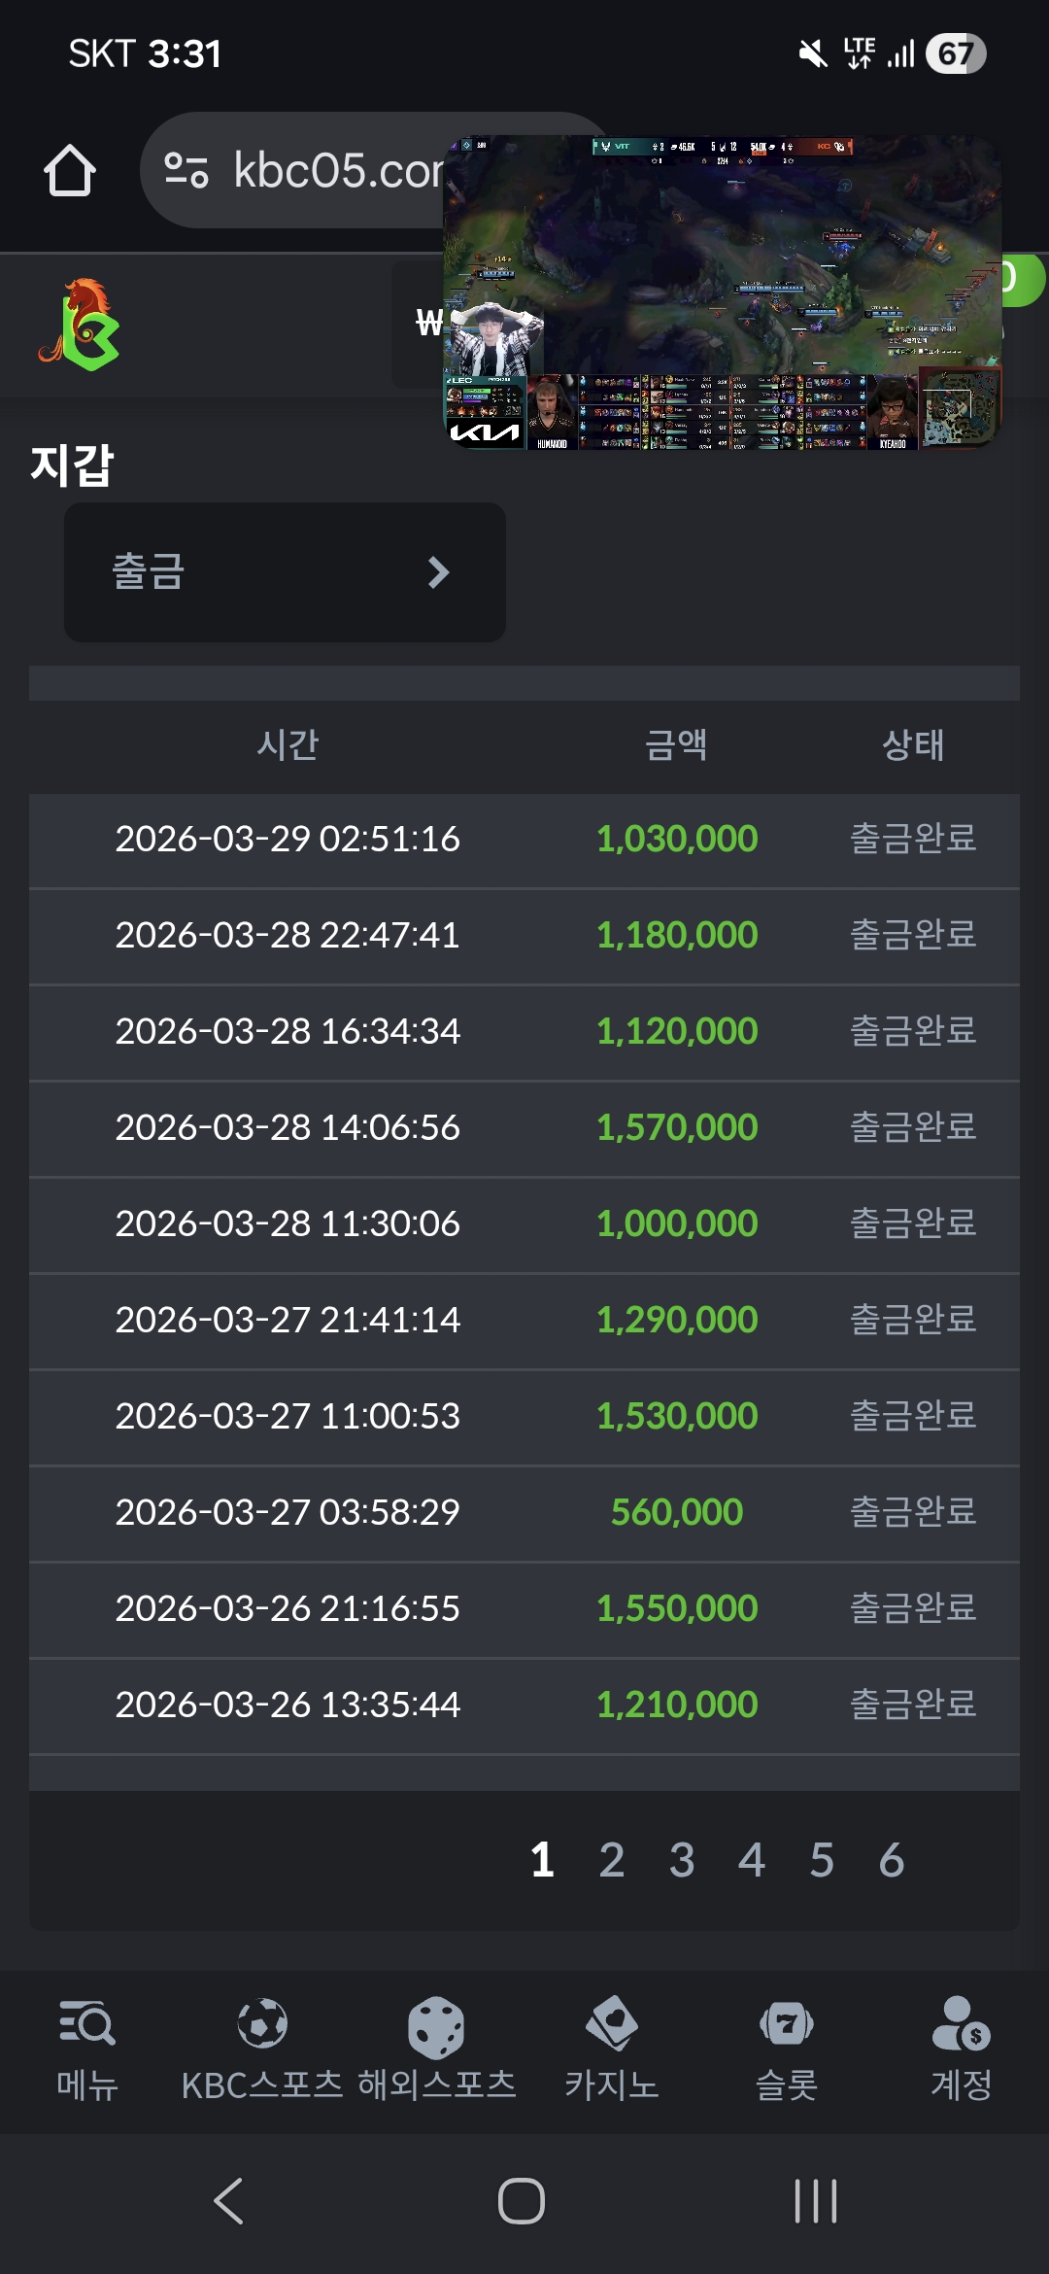Viewport: 1049px width, 2274px height.
Task: Open KBC스포츠 soccer ball icon
Action: click(x=262, y=2025)
